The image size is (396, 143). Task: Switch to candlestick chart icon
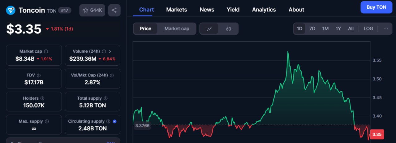tap(228, 29)
